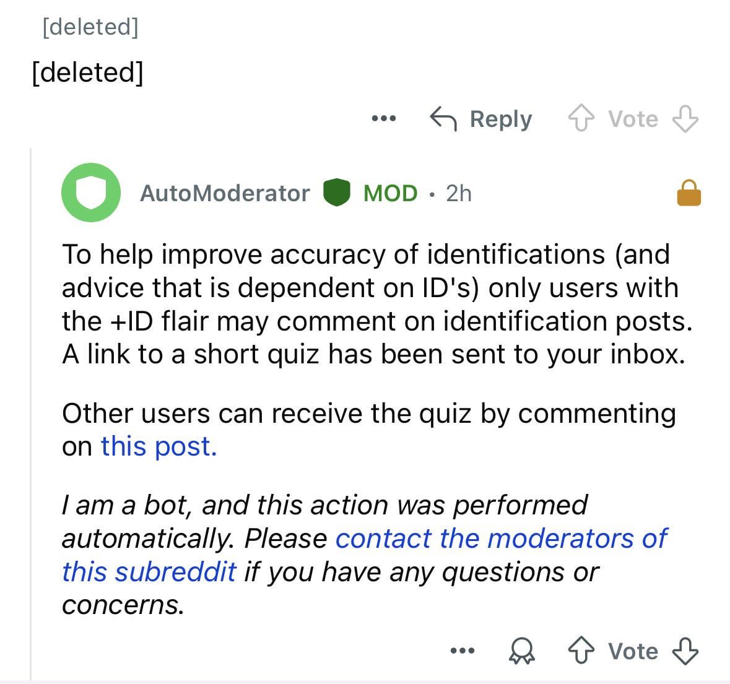Open more options for deleted comment
Viewport: 730px width, 684px height.
click(383, 118)
